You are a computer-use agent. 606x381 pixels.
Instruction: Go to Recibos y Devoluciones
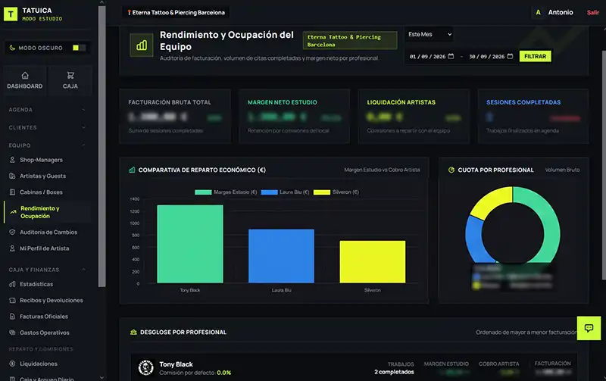pos(51,300)
